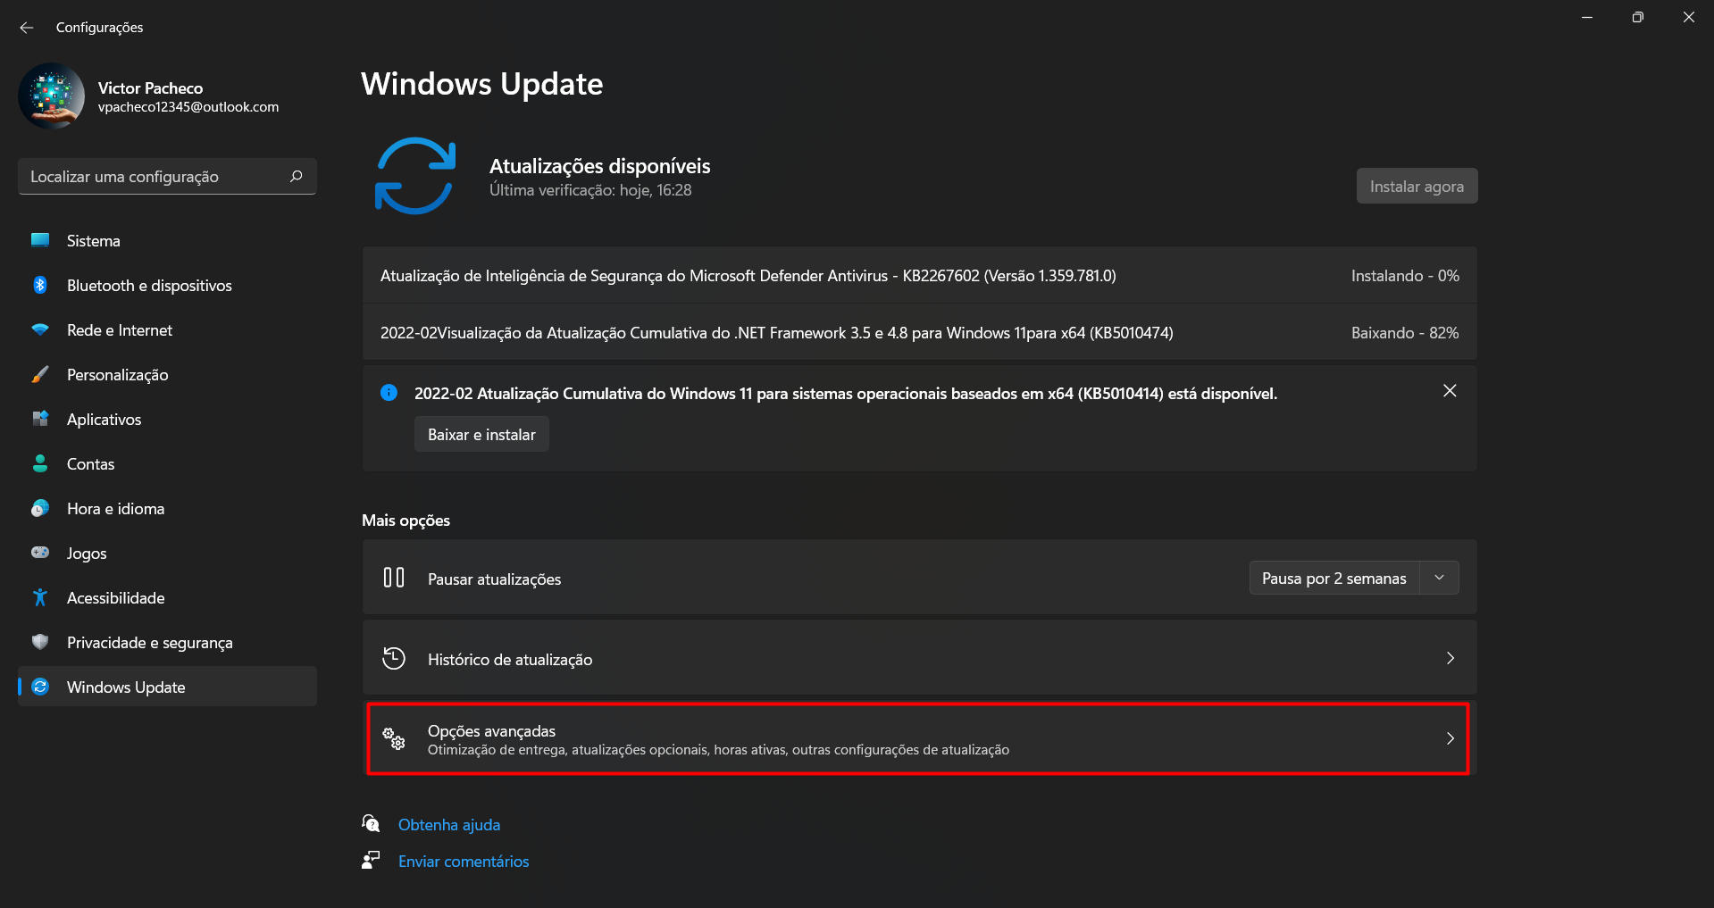Click the Contas person icon
The width and height of the screenshot is (1714, 908).
point(40,463)
